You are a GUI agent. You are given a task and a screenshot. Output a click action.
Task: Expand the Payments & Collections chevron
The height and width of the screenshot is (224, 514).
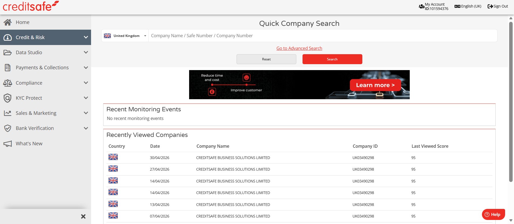[86, 67]
